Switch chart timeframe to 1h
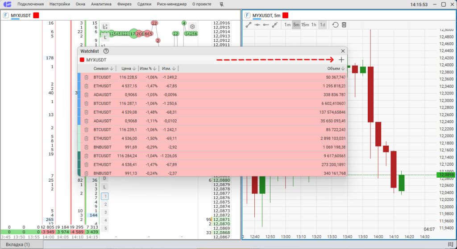Image resolution: width=457 pixels, height=249 pixels. coord(314,25)
